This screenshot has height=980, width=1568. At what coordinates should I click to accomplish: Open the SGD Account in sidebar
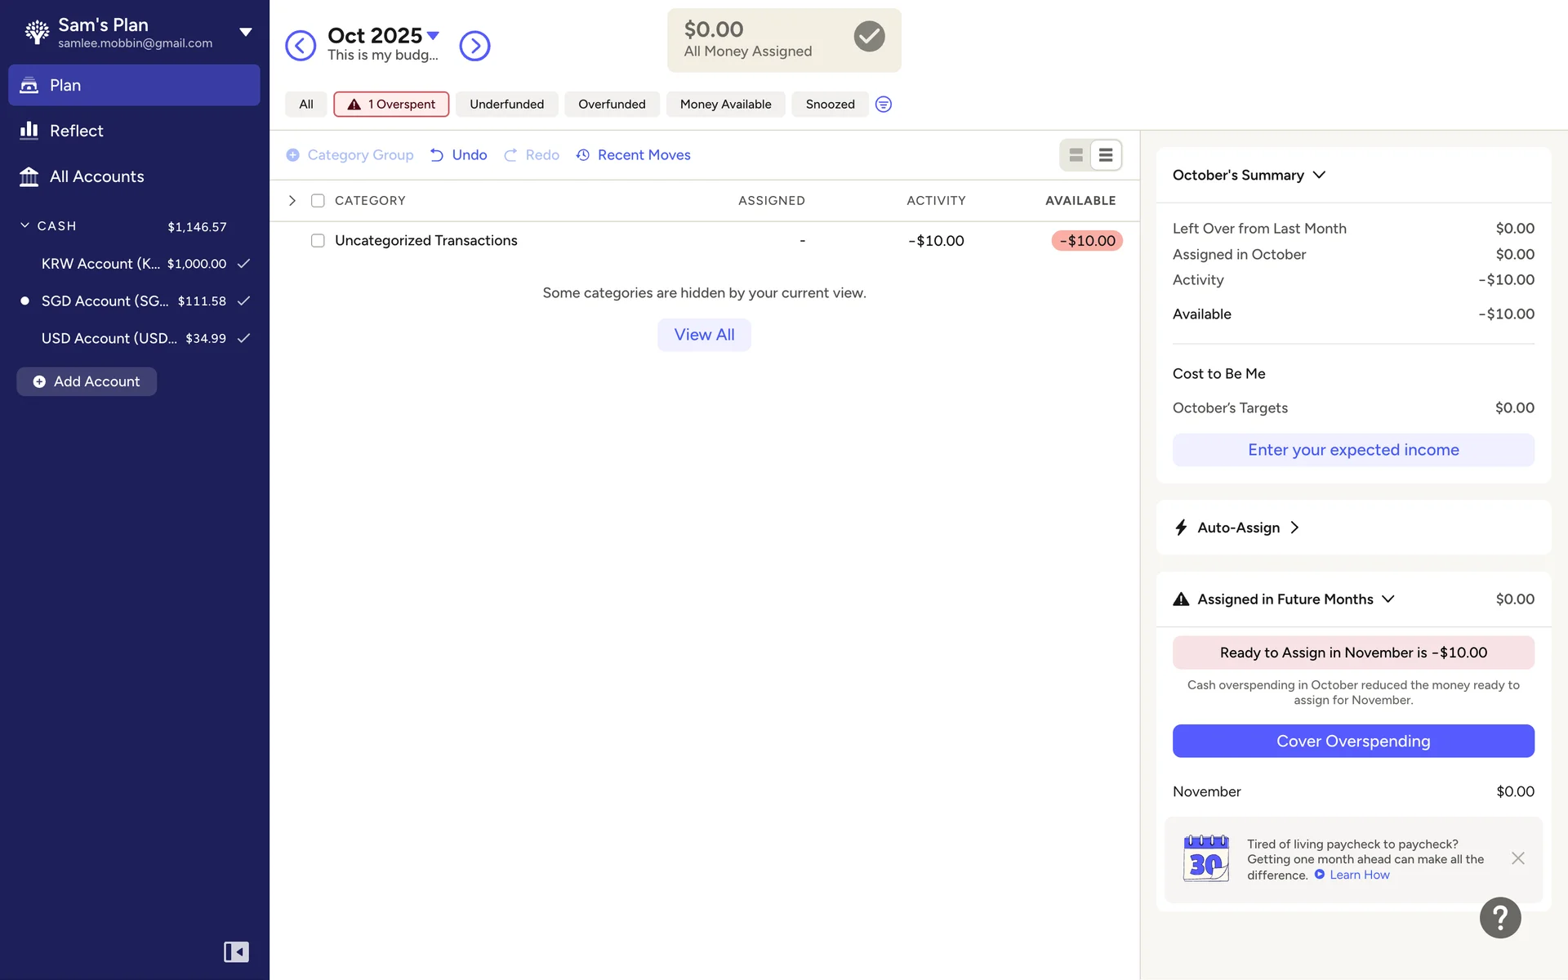(x=106, y=301)
